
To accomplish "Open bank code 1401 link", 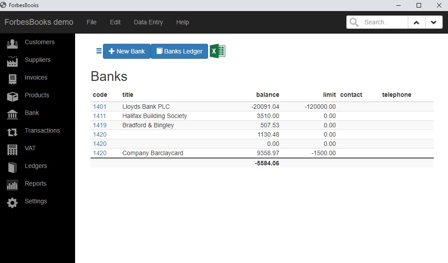I will (x=99, y=107).
